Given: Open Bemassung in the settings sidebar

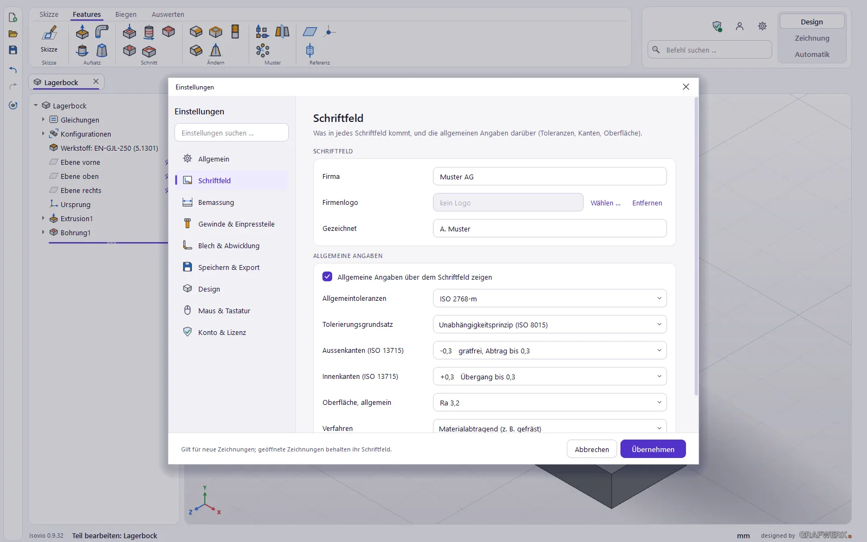Looking at the screenshot, I should coord(231,202).
